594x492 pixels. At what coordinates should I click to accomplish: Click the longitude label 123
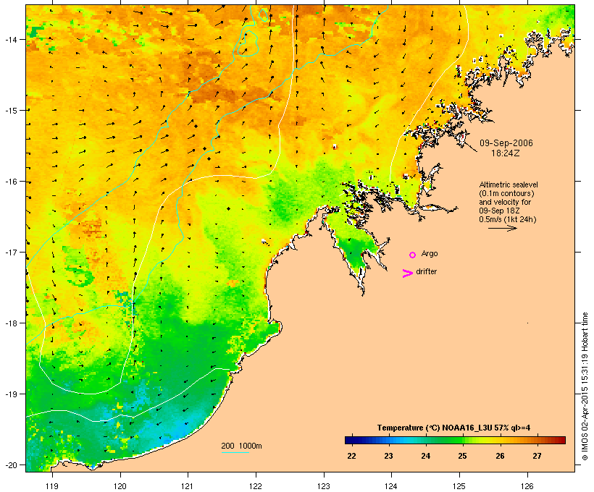point(324,486)
